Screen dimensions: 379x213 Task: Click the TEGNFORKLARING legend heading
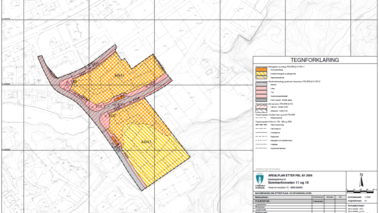click(x=315, y=60)
